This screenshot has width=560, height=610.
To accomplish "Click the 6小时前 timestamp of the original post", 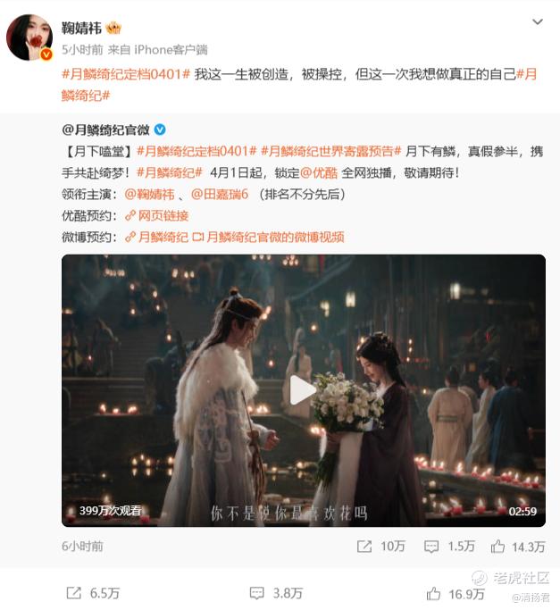I will [x=82, y=547].
